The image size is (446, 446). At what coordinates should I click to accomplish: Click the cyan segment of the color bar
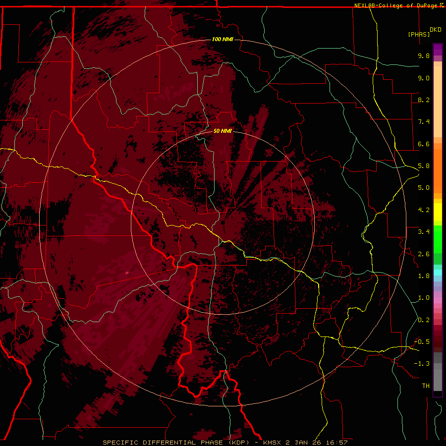click(438, 273)
